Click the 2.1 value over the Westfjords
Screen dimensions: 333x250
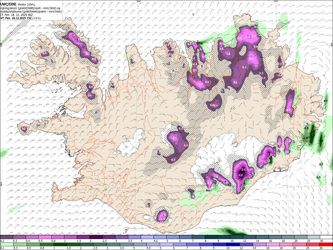pyautogui.click(x=77, y=39)
